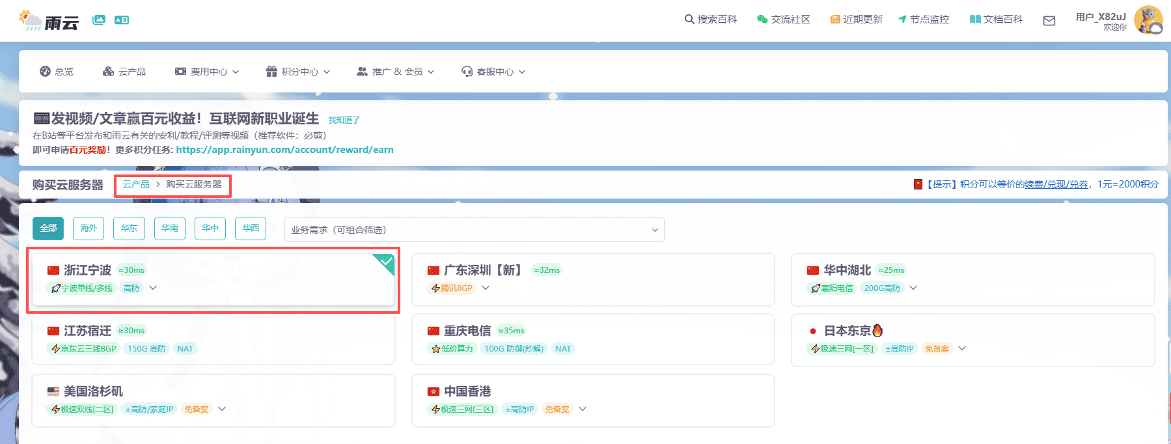
Task: Click the image gallery icon beside logo
Action: (x=99, y=20)
